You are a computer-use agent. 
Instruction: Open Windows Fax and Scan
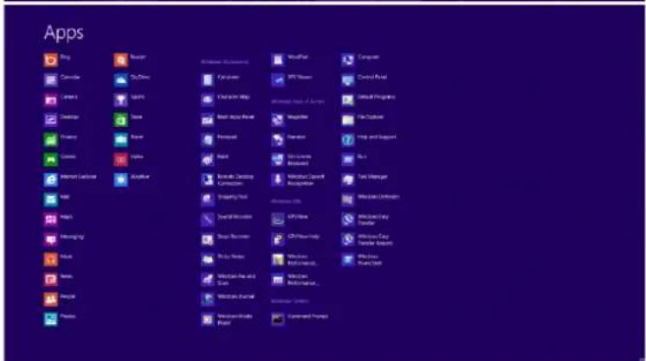coord(229,279)
